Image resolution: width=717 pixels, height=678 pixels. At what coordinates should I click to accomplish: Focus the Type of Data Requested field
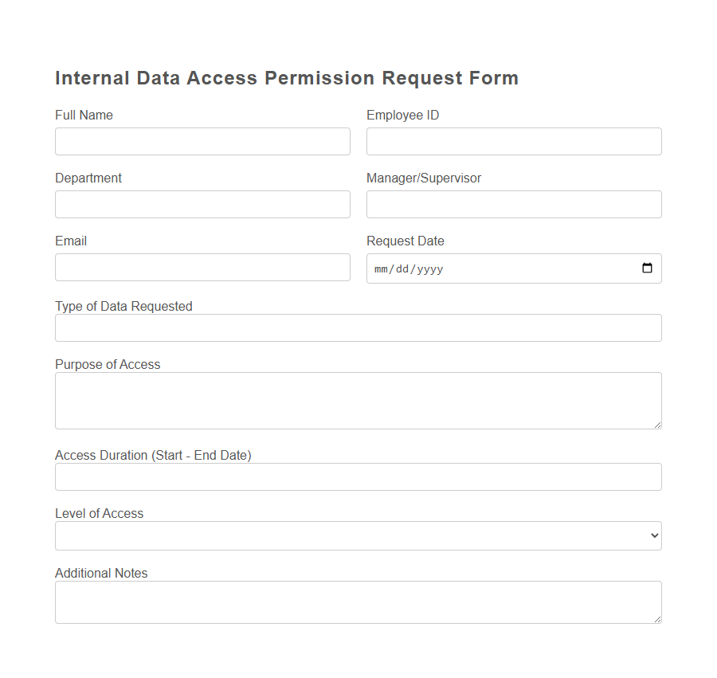point(358,327)
